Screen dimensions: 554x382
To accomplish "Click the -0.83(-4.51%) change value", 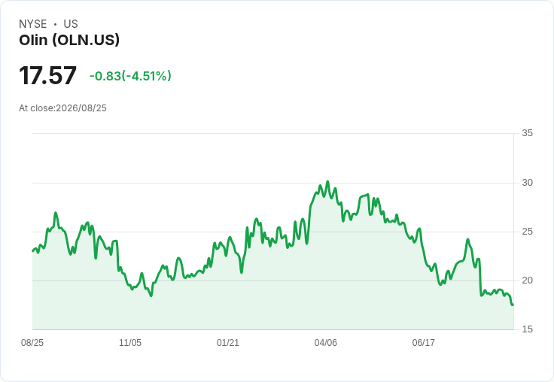I will tap(130, 76).
